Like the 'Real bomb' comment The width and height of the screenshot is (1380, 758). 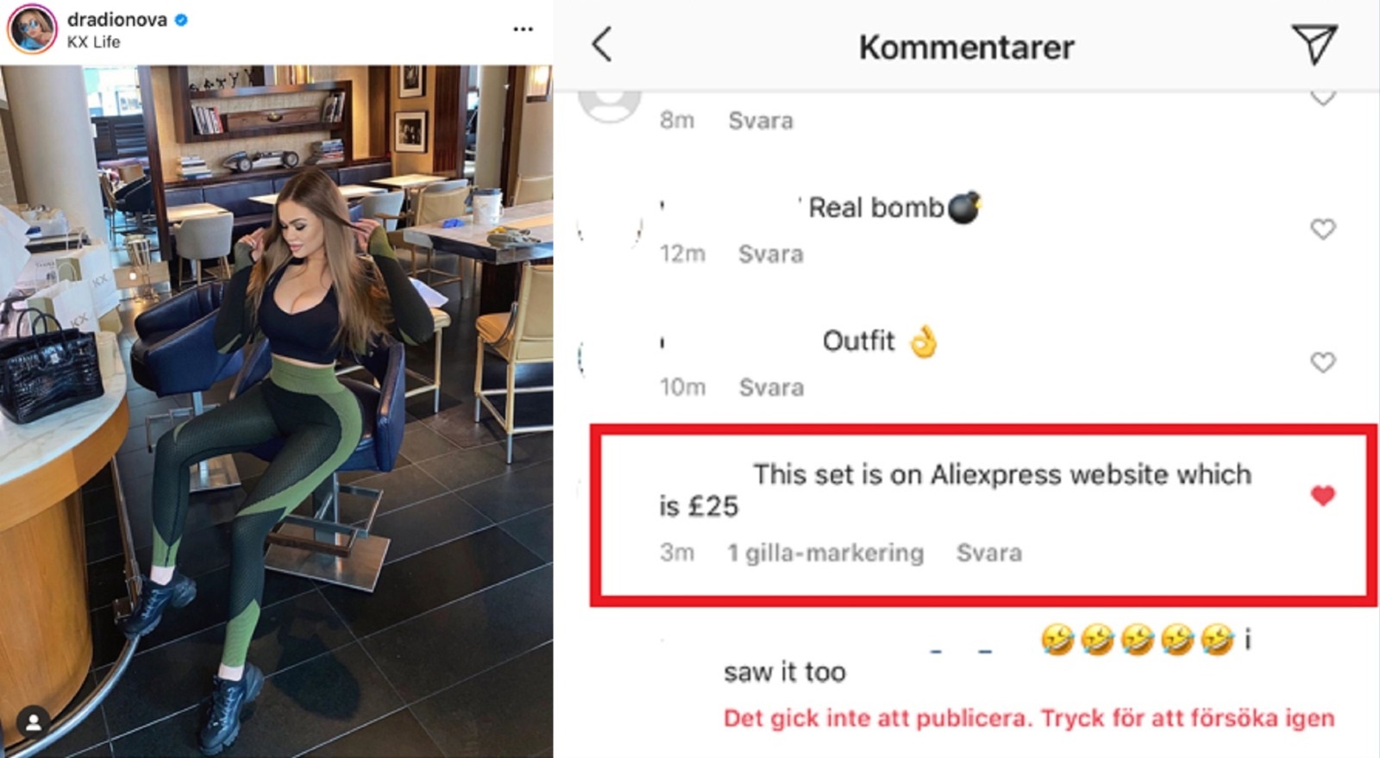point(1322,229)
